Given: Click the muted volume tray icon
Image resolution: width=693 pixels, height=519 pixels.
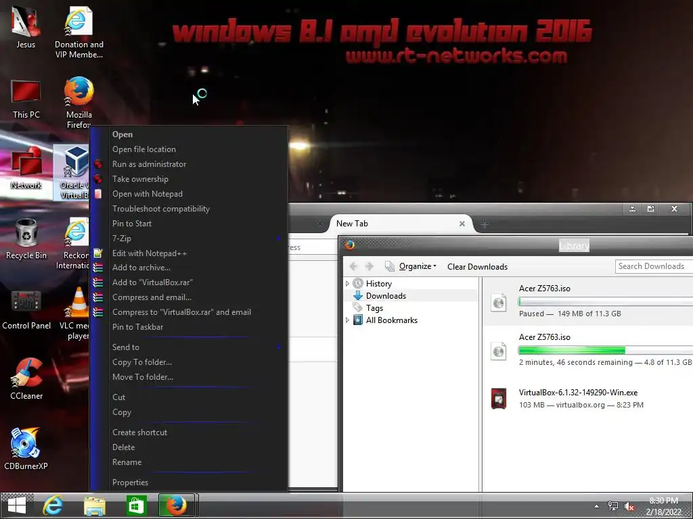Looking at the screenshot, I should (629, 506).
